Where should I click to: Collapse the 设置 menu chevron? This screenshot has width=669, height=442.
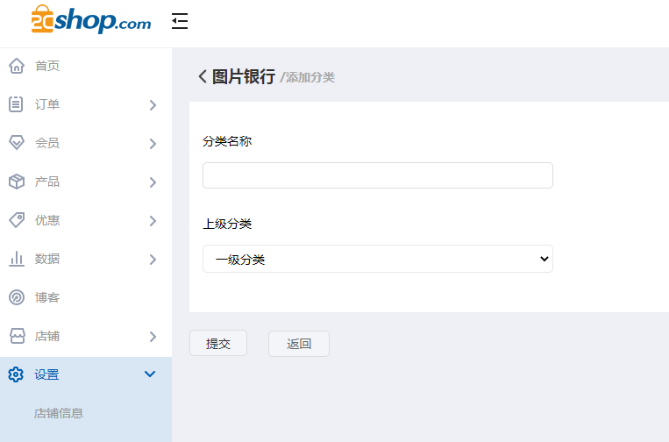coord(150,374)
